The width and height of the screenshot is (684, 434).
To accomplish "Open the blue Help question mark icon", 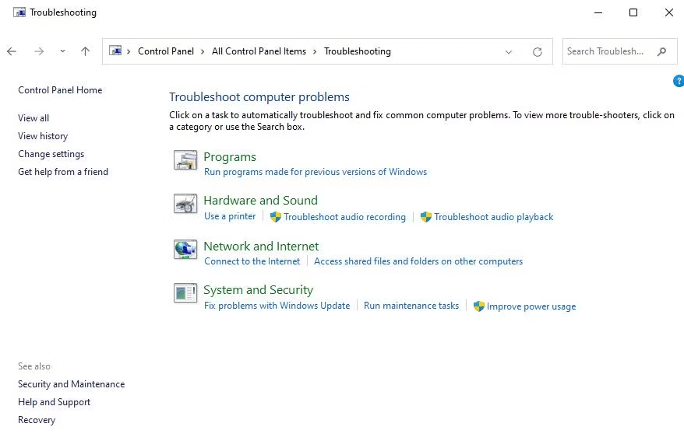I will (678, 81).
